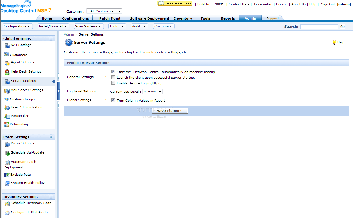Click the Go search button
The height and width of the screenshot is (218, 353).
tap(342, 27)
